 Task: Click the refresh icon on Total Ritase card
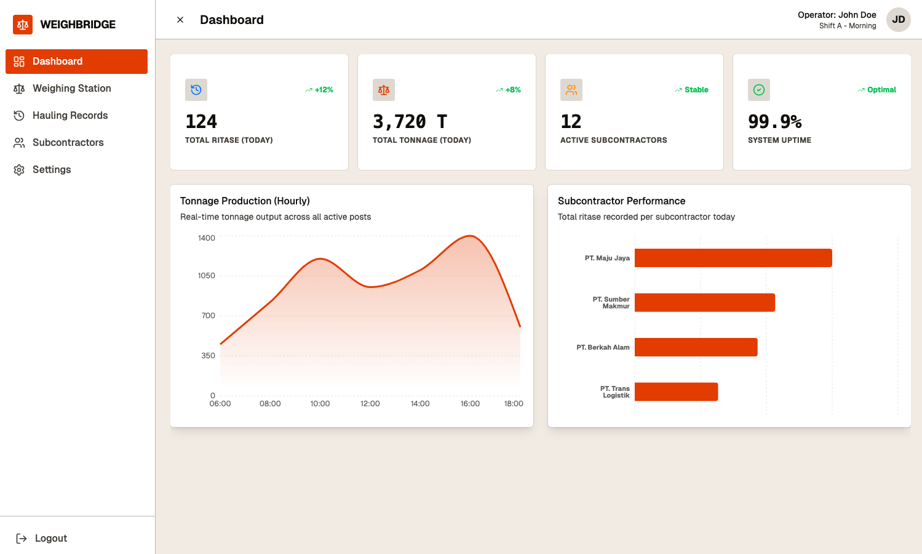click(196, 89)
